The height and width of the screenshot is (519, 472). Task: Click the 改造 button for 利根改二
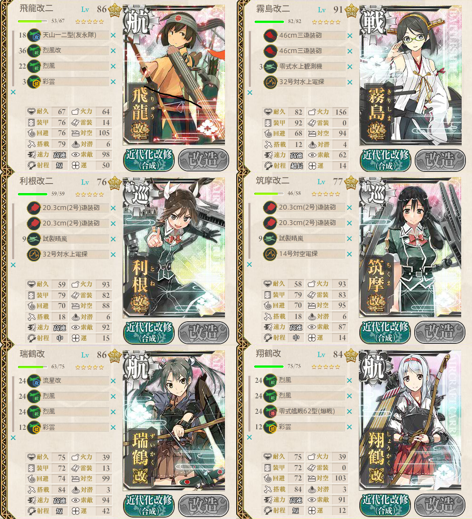point(203,333)
